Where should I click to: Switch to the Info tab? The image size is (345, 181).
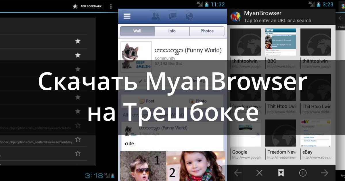coord(172,31)
